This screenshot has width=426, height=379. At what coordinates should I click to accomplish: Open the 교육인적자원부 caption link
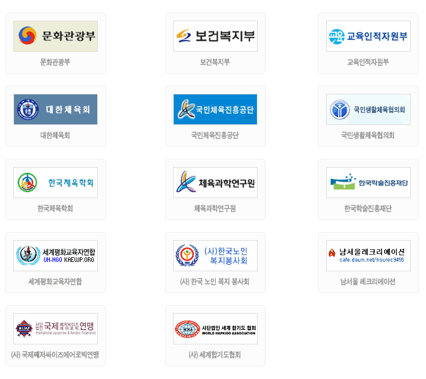coord(368,63)
